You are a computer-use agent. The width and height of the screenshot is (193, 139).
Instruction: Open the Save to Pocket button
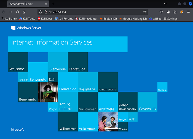point(161,12)
